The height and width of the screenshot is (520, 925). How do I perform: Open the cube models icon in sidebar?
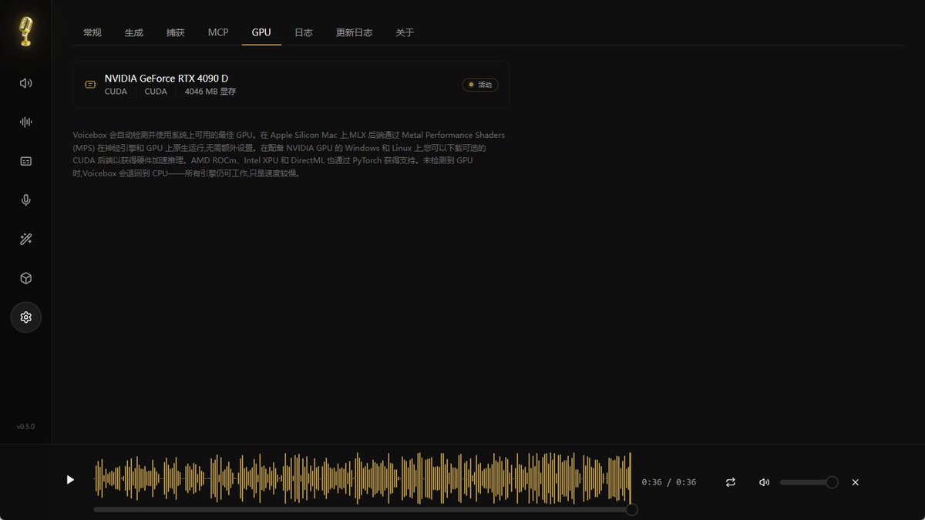click(26, 278)
